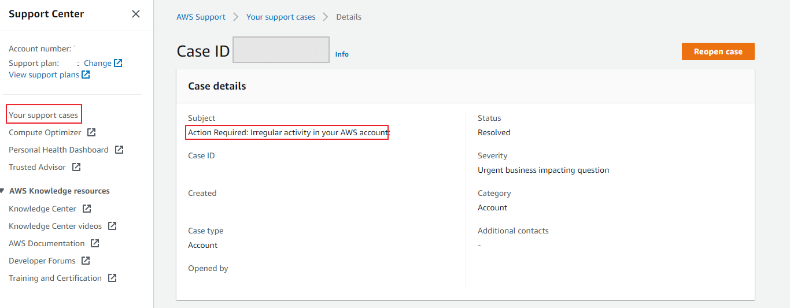Open AWS Documentation link

46,243
